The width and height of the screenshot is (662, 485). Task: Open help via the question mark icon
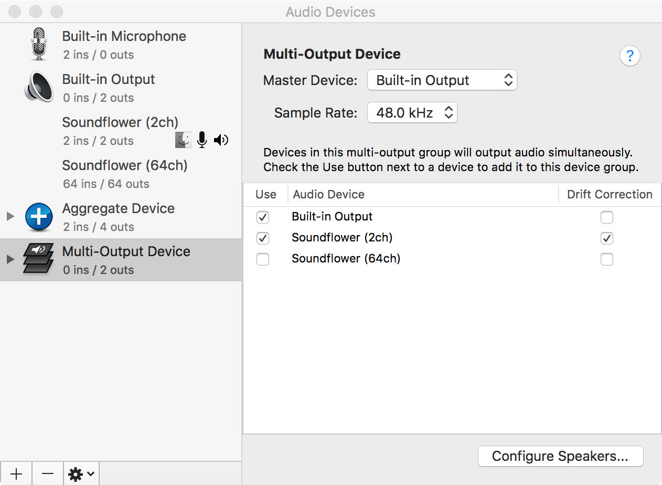[629, 56]
